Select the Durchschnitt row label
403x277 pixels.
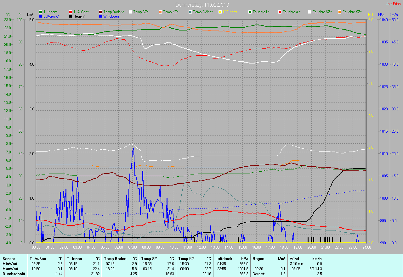tap(14, 274)
